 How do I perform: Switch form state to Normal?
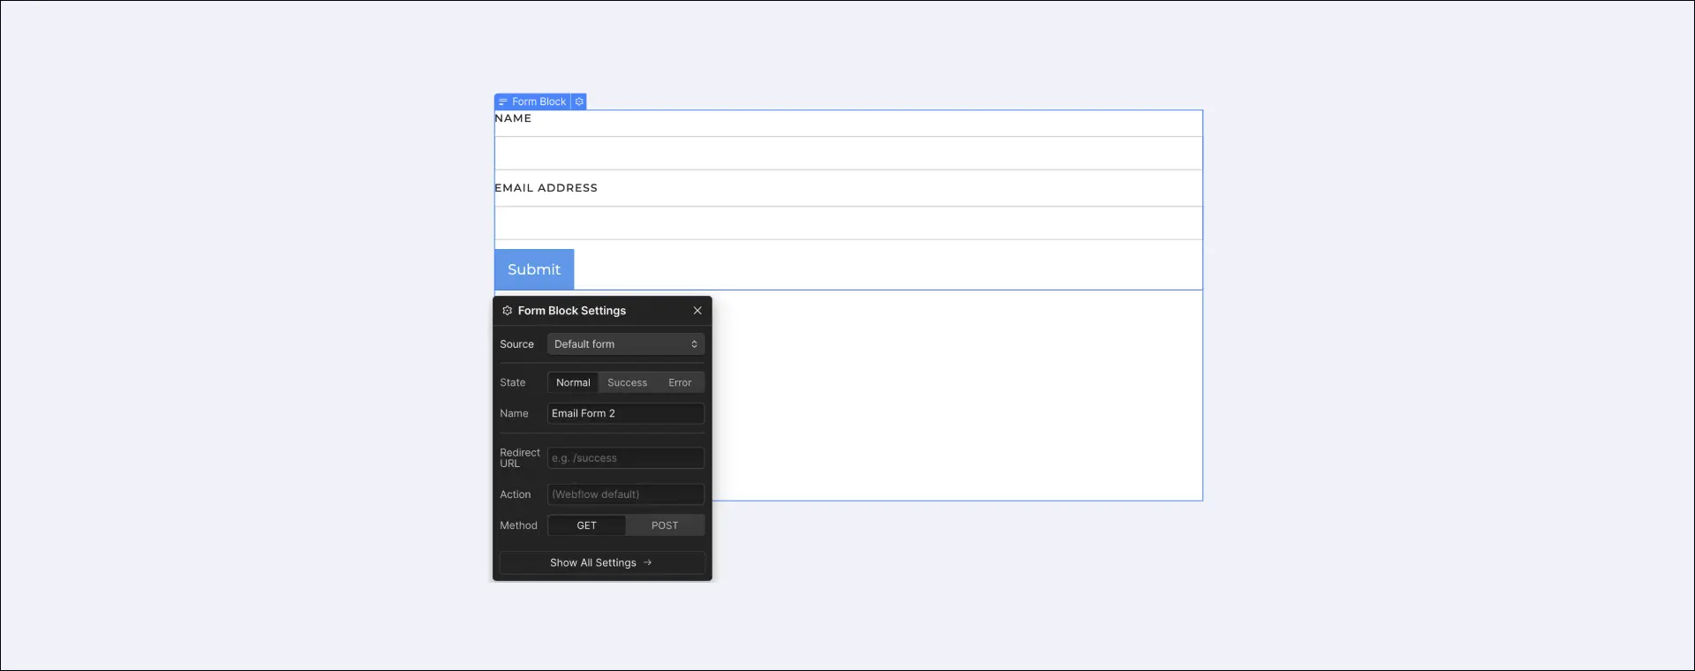(573, 382)
